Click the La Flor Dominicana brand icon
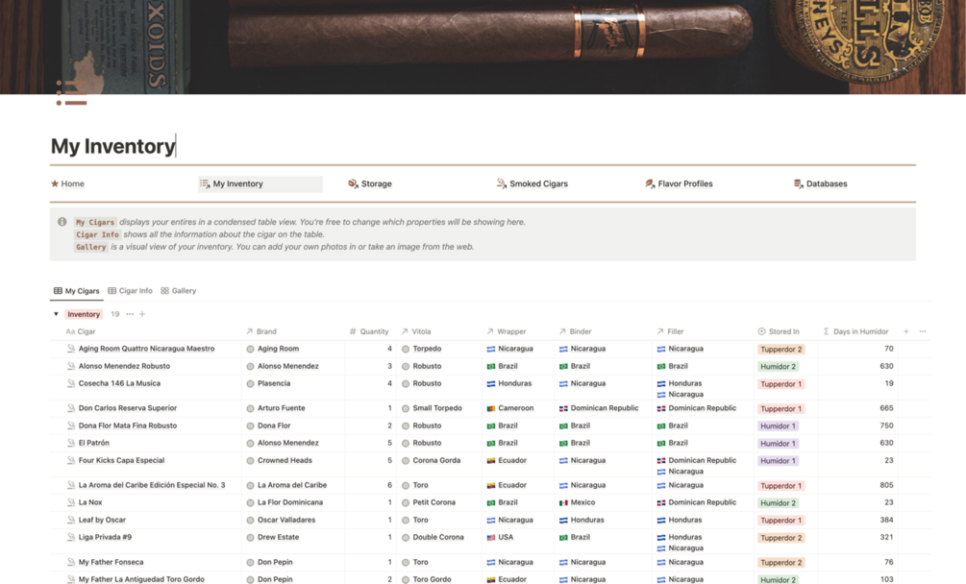This screenshot has height=584, width=966. coord(250,502)
